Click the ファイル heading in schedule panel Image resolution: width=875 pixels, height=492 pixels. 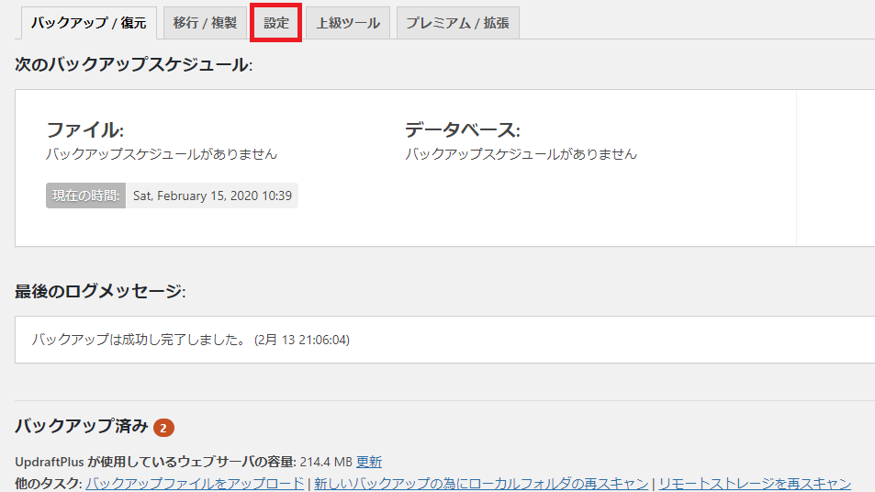(84, 129)
